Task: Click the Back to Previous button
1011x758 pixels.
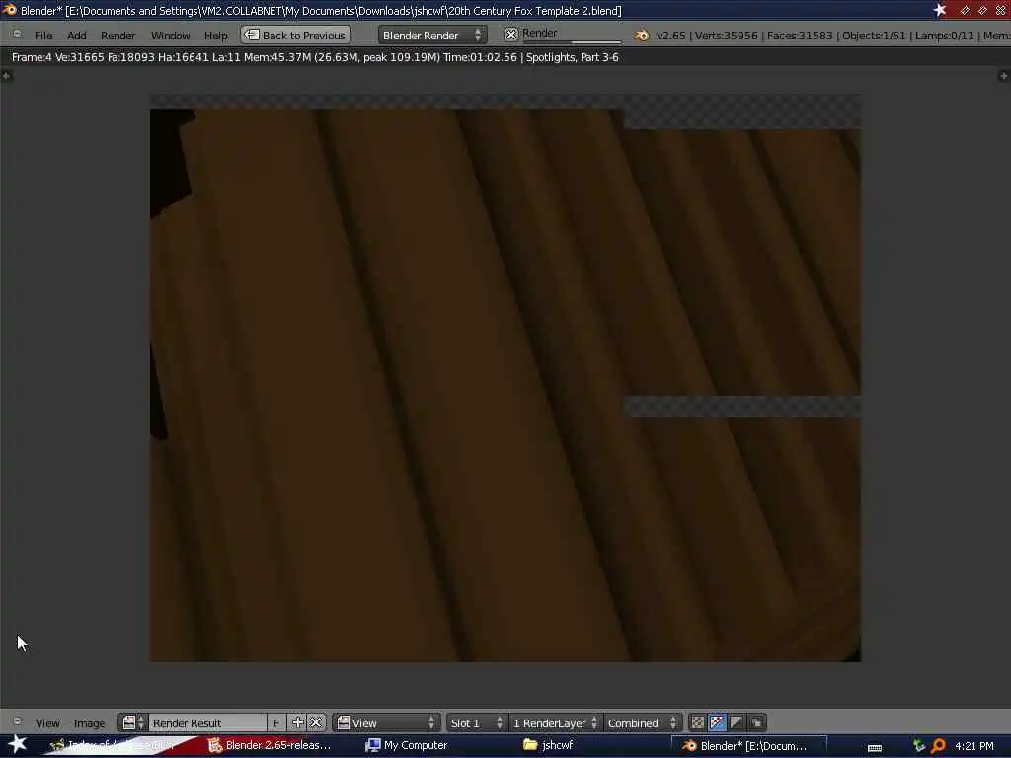Action: [295, 35]
